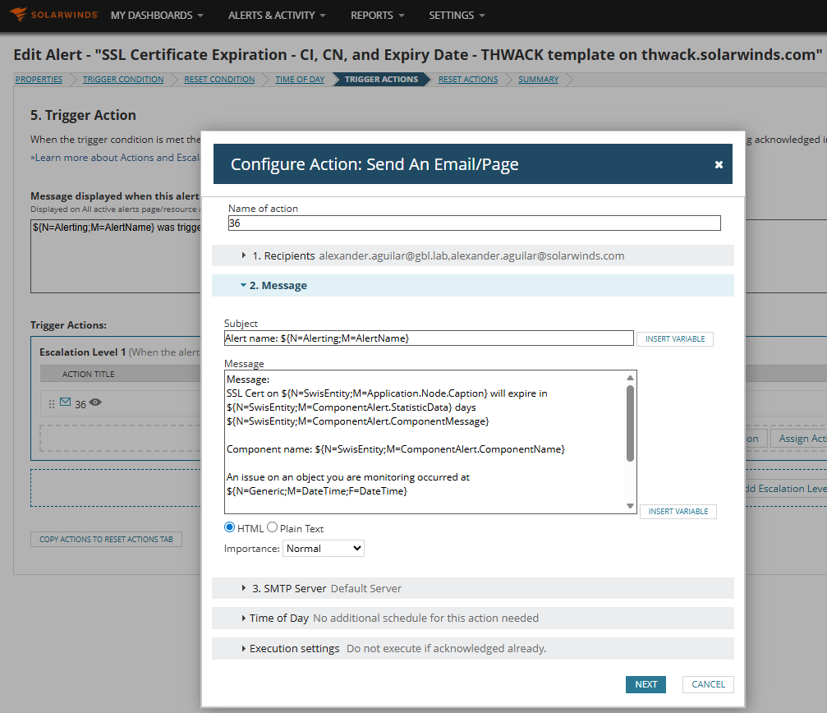Click the SolarWinds logo
This screenshot has height=713, width=827.
(54, 14)
